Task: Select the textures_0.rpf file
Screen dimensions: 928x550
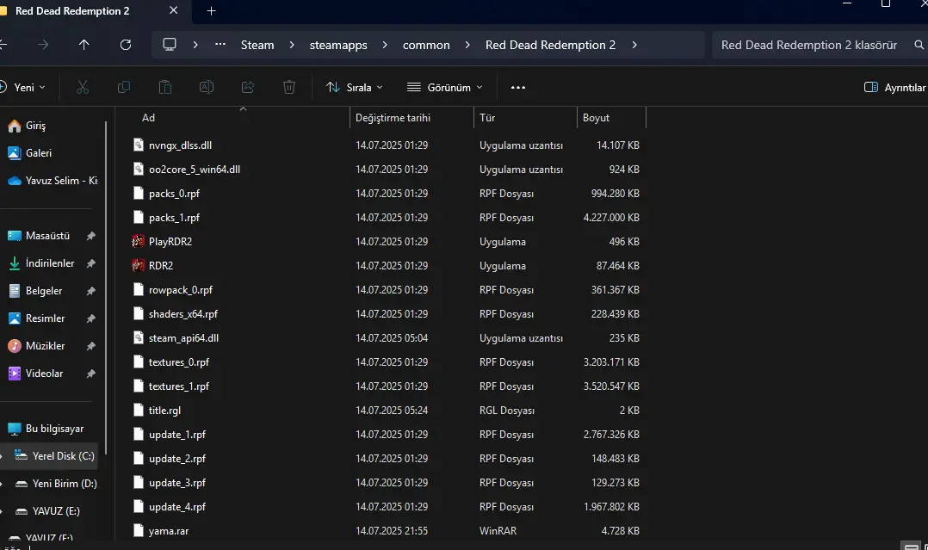Action: 179,362
